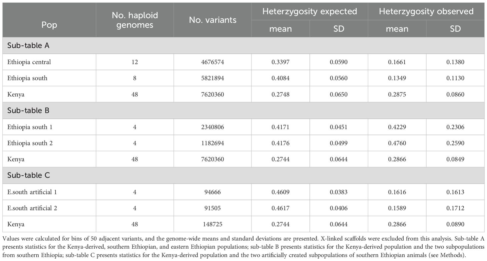This screenshot has height=261, width=487.
Task: Click the "Heterzygosity observed" header cell
Action: pyautogui.click(x=426, y=11)
